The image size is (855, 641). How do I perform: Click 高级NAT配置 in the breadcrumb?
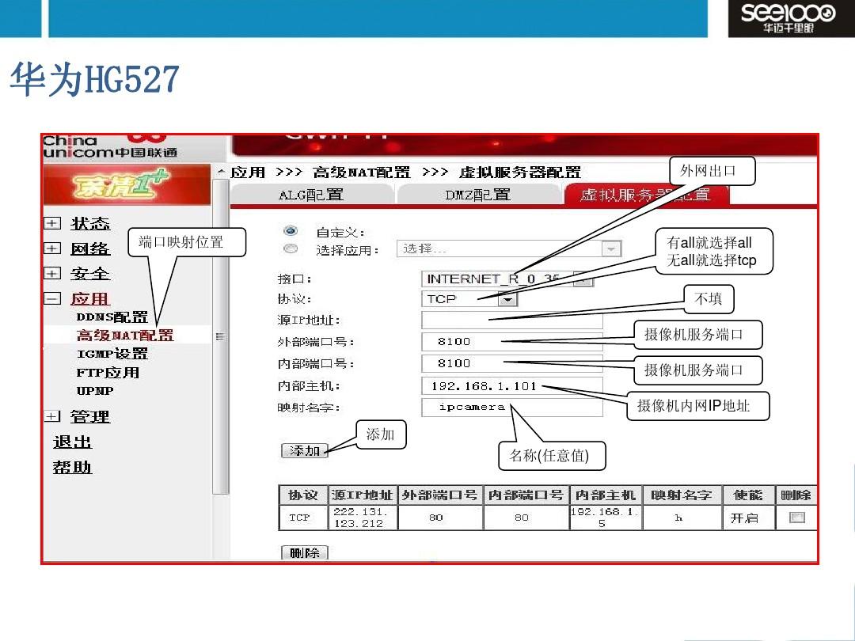click(362, 173)
